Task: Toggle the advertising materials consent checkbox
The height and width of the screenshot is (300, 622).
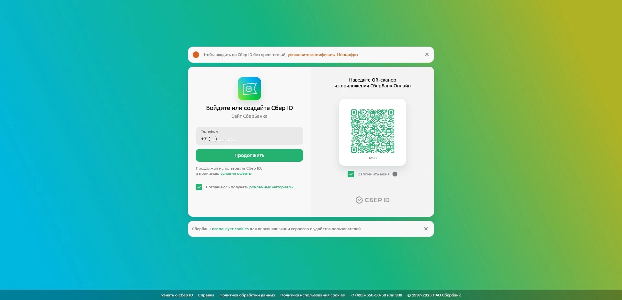Action: (x=199, y=187)
